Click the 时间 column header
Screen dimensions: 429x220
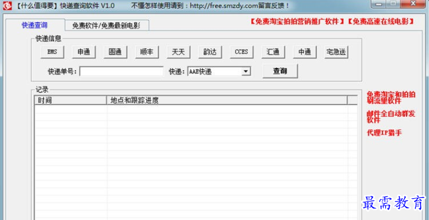click(x=70, y=100)
